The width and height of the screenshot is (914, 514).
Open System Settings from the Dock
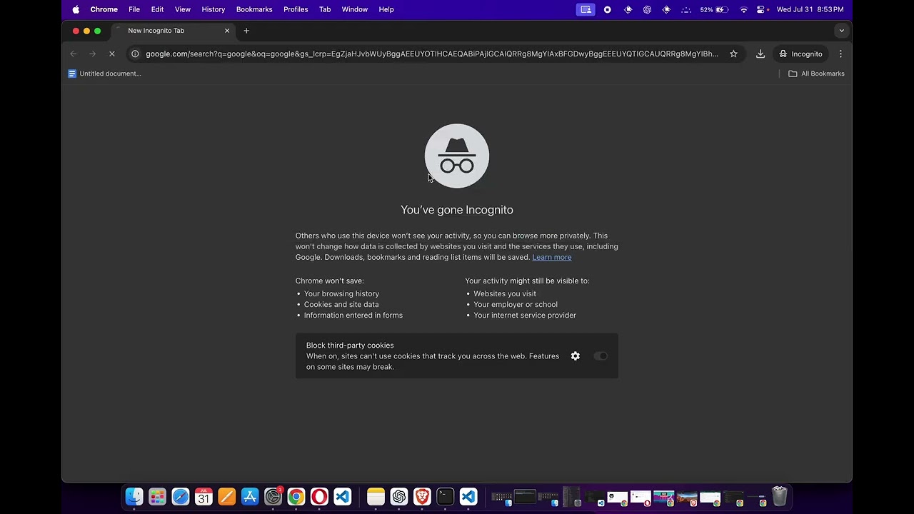273,496
